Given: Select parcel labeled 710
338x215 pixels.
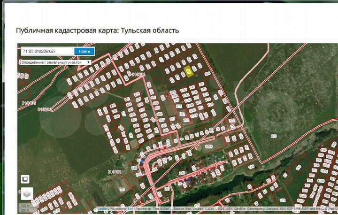Looking at the screenshot, I should (186, 120).
